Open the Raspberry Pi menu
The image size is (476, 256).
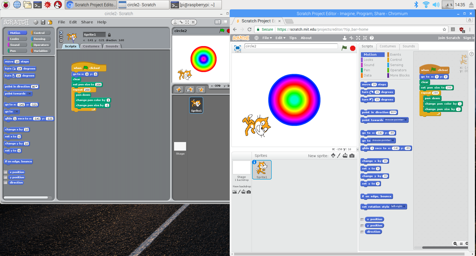pos(5,5)
